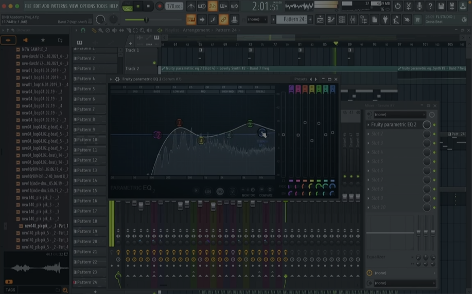472x294 pixels.
Task: Show browser starred favorites tab
Action: 43,40
